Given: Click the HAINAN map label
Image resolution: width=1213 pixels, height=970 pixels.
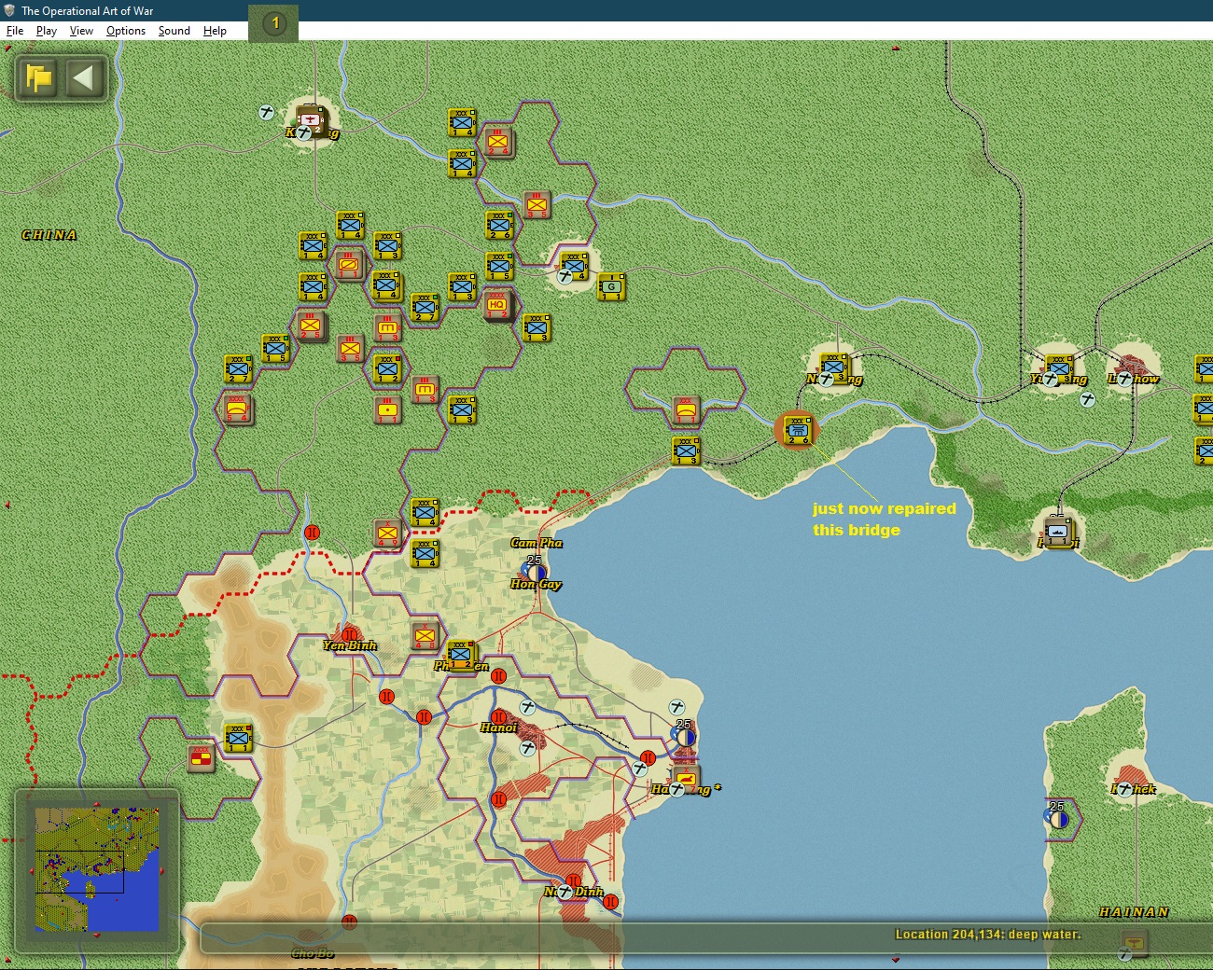Looking at the screenshot, I should tap(1134, 912).
